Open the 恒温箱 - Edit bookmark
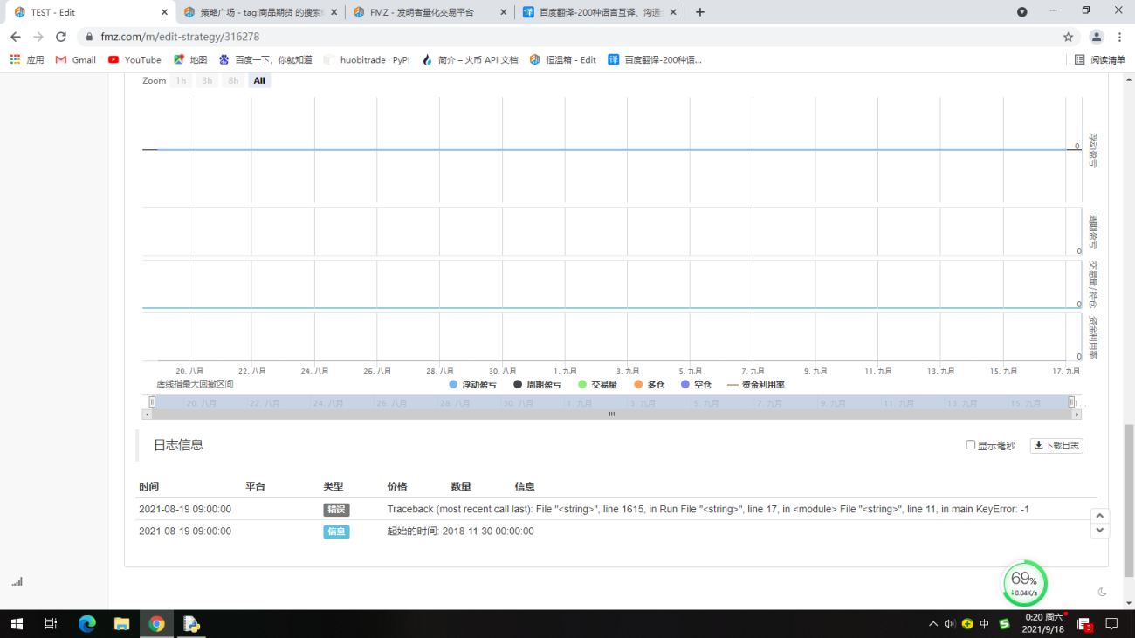This screenshot has width=1135, height=638. [x=563, y=59]
